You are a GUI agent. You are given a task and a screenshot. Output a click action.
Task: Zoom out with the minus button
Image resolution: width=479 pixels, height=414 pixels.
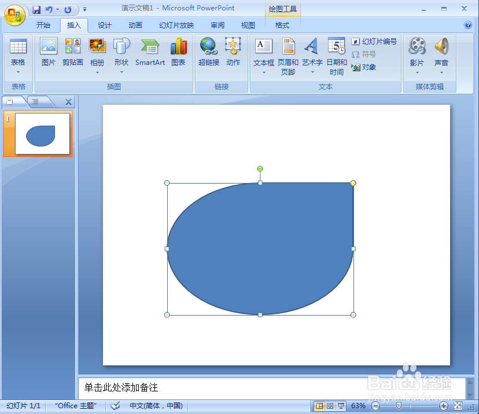(375, 406)
